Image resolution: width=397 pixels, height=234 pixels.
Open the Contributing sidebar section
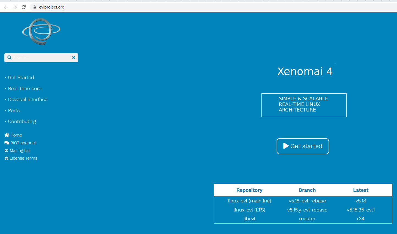[x=22, y=121]
